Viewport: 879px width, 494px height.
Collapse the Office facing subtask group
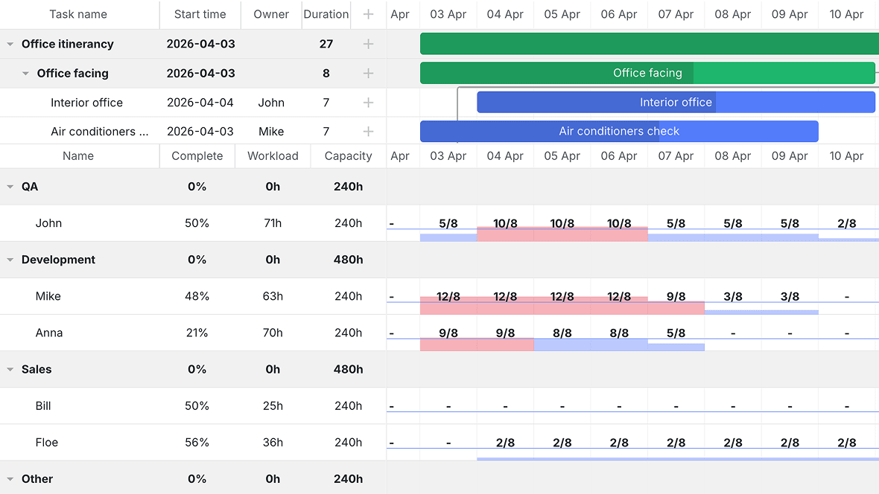tap(25, 74)
